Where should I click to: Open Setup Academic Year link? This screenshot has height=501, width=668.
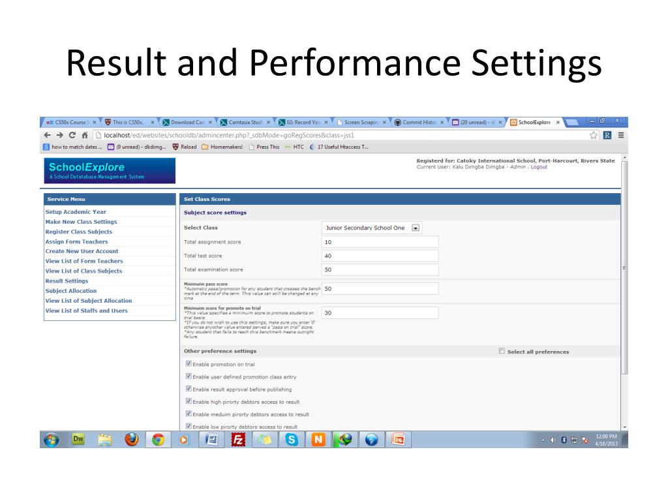click(x=76, y=212)
